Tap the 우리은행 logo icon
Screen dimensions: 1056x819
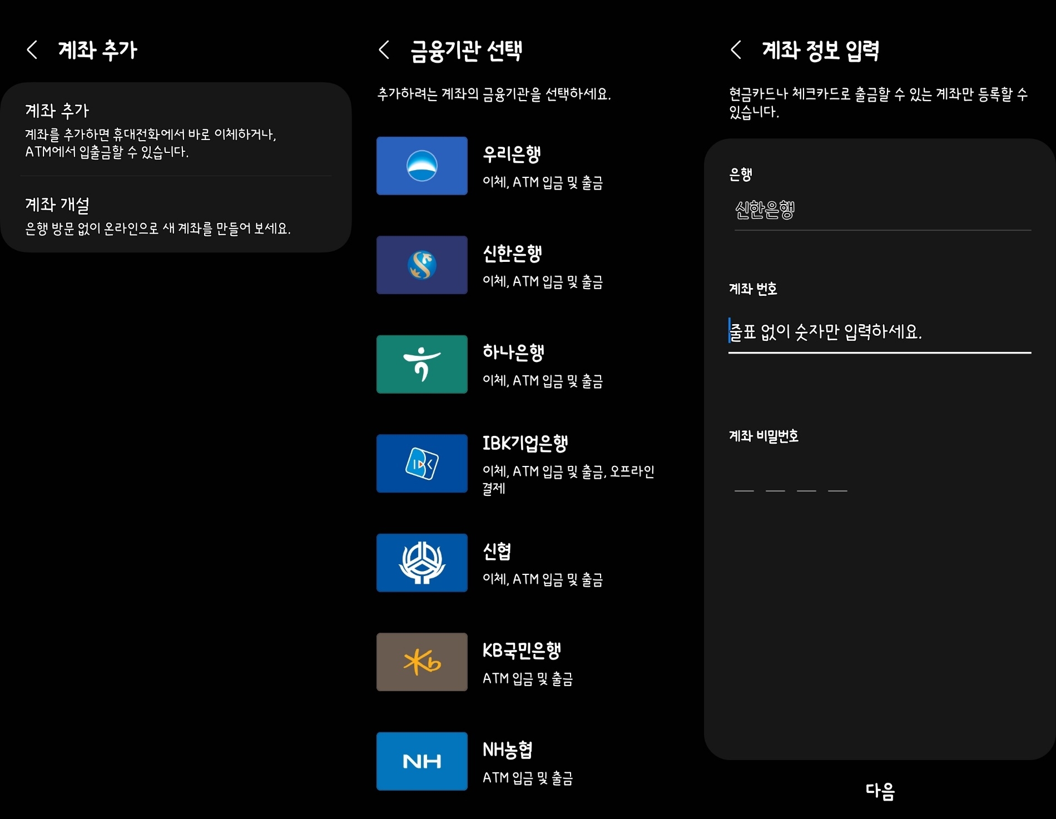422,166
